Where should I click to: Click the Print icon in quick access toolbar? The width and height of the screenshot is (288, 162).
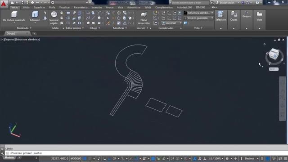pyautogui.click(x=32, y=3)
